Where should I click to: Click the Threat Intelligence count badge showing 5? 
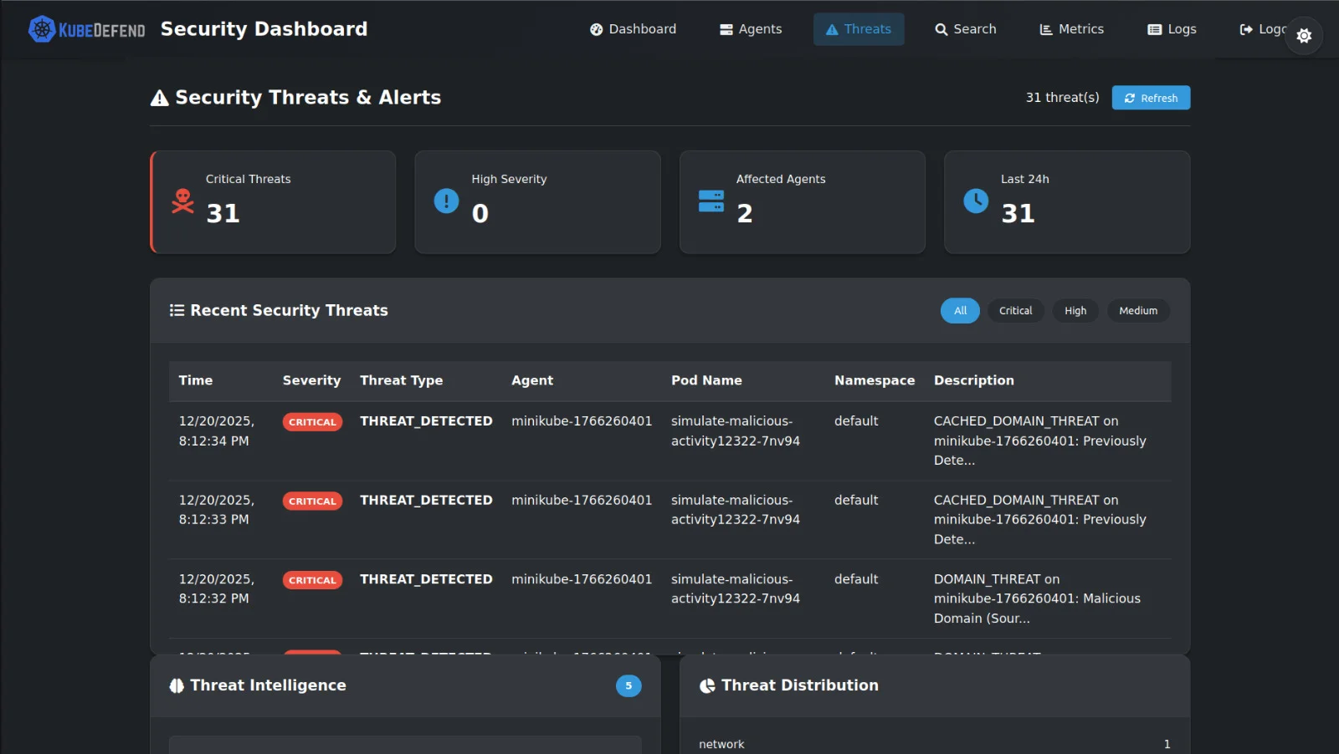(x=628, y=686)
